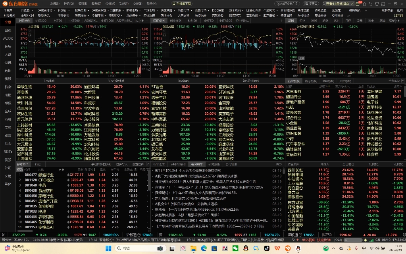This screenshot has height=254, width=406.
Task: Switch to 中证1000 index tab
Action: (108, 21)
